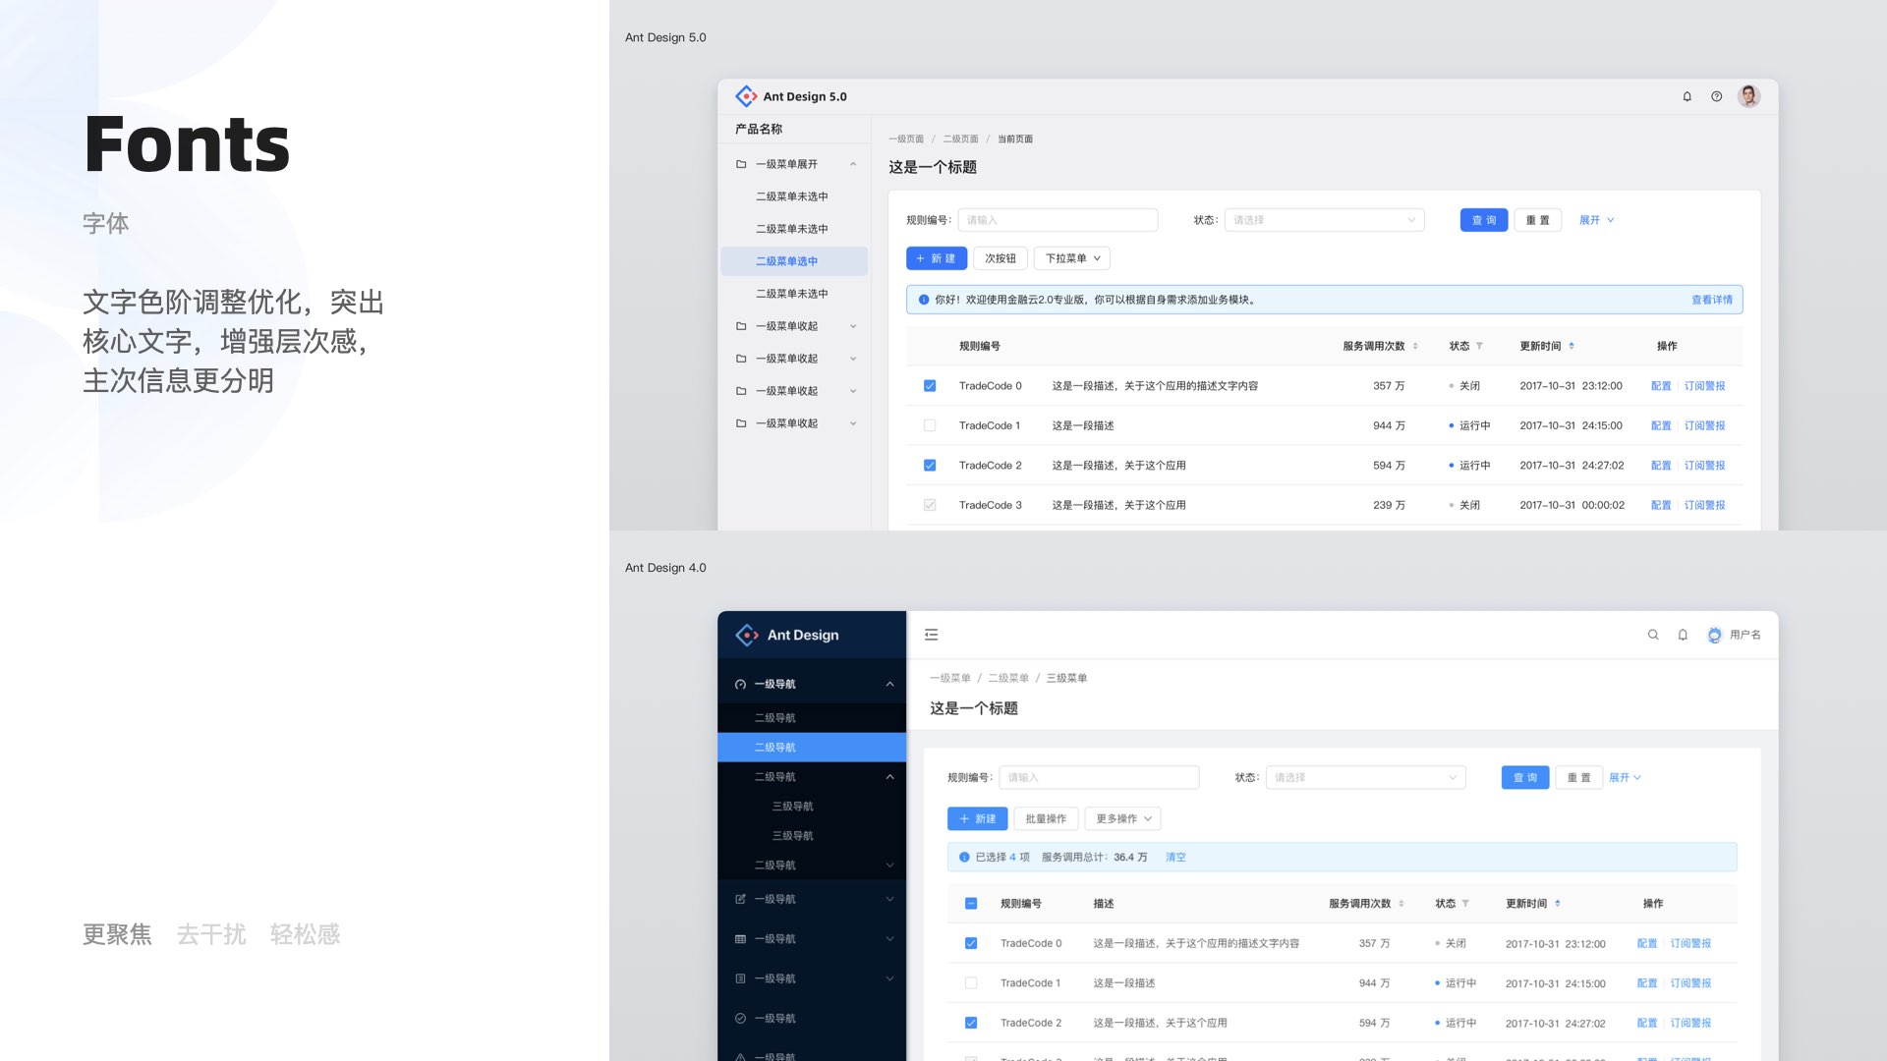Click the 次按钮 secondary button
1887x1061 pixels.
coord(1001,258)
